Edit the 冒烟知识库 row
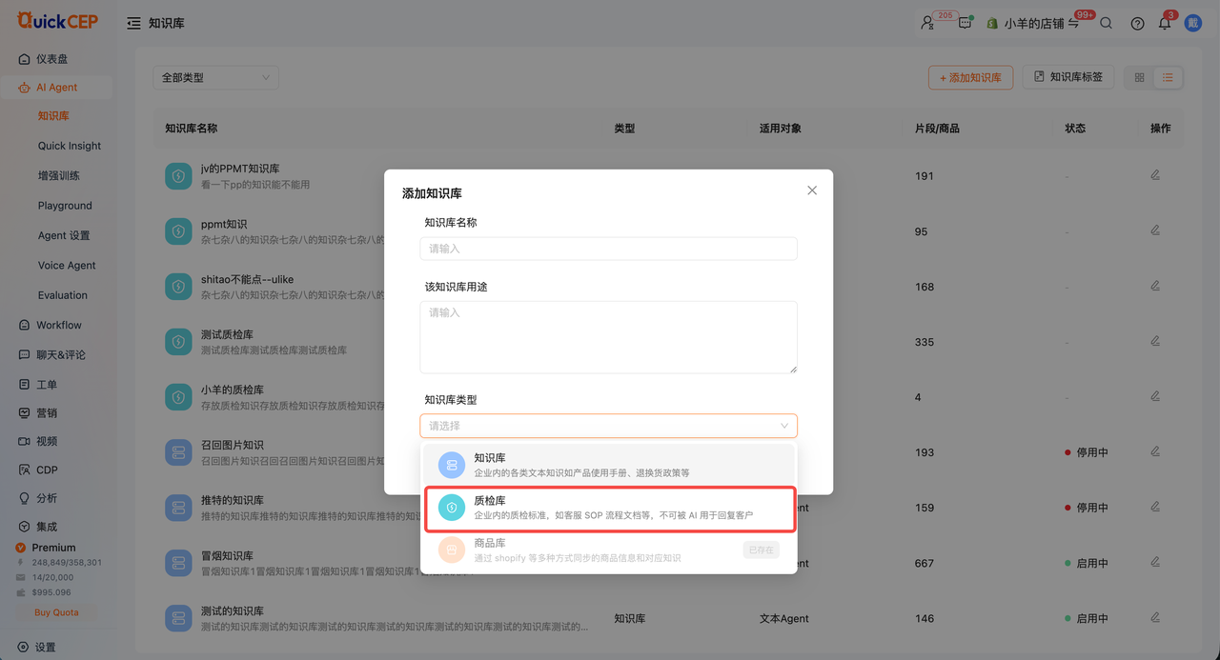 coord(1155,561)
